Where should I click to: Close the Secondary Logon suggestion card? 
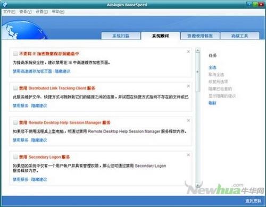(x=188, y=155)
